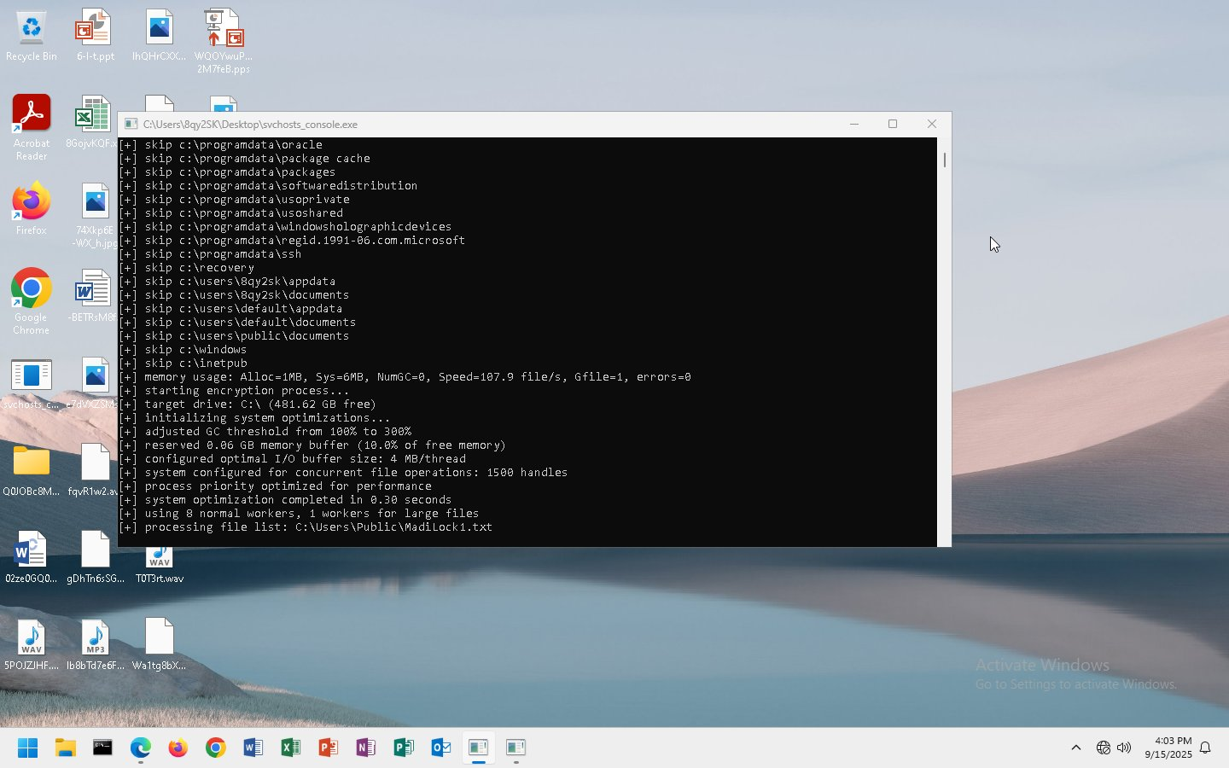Viewport: 1229px width, 768px height.
Task: Click the console window vertical scrollbar thumb
Action: click(x=945, y=160)
